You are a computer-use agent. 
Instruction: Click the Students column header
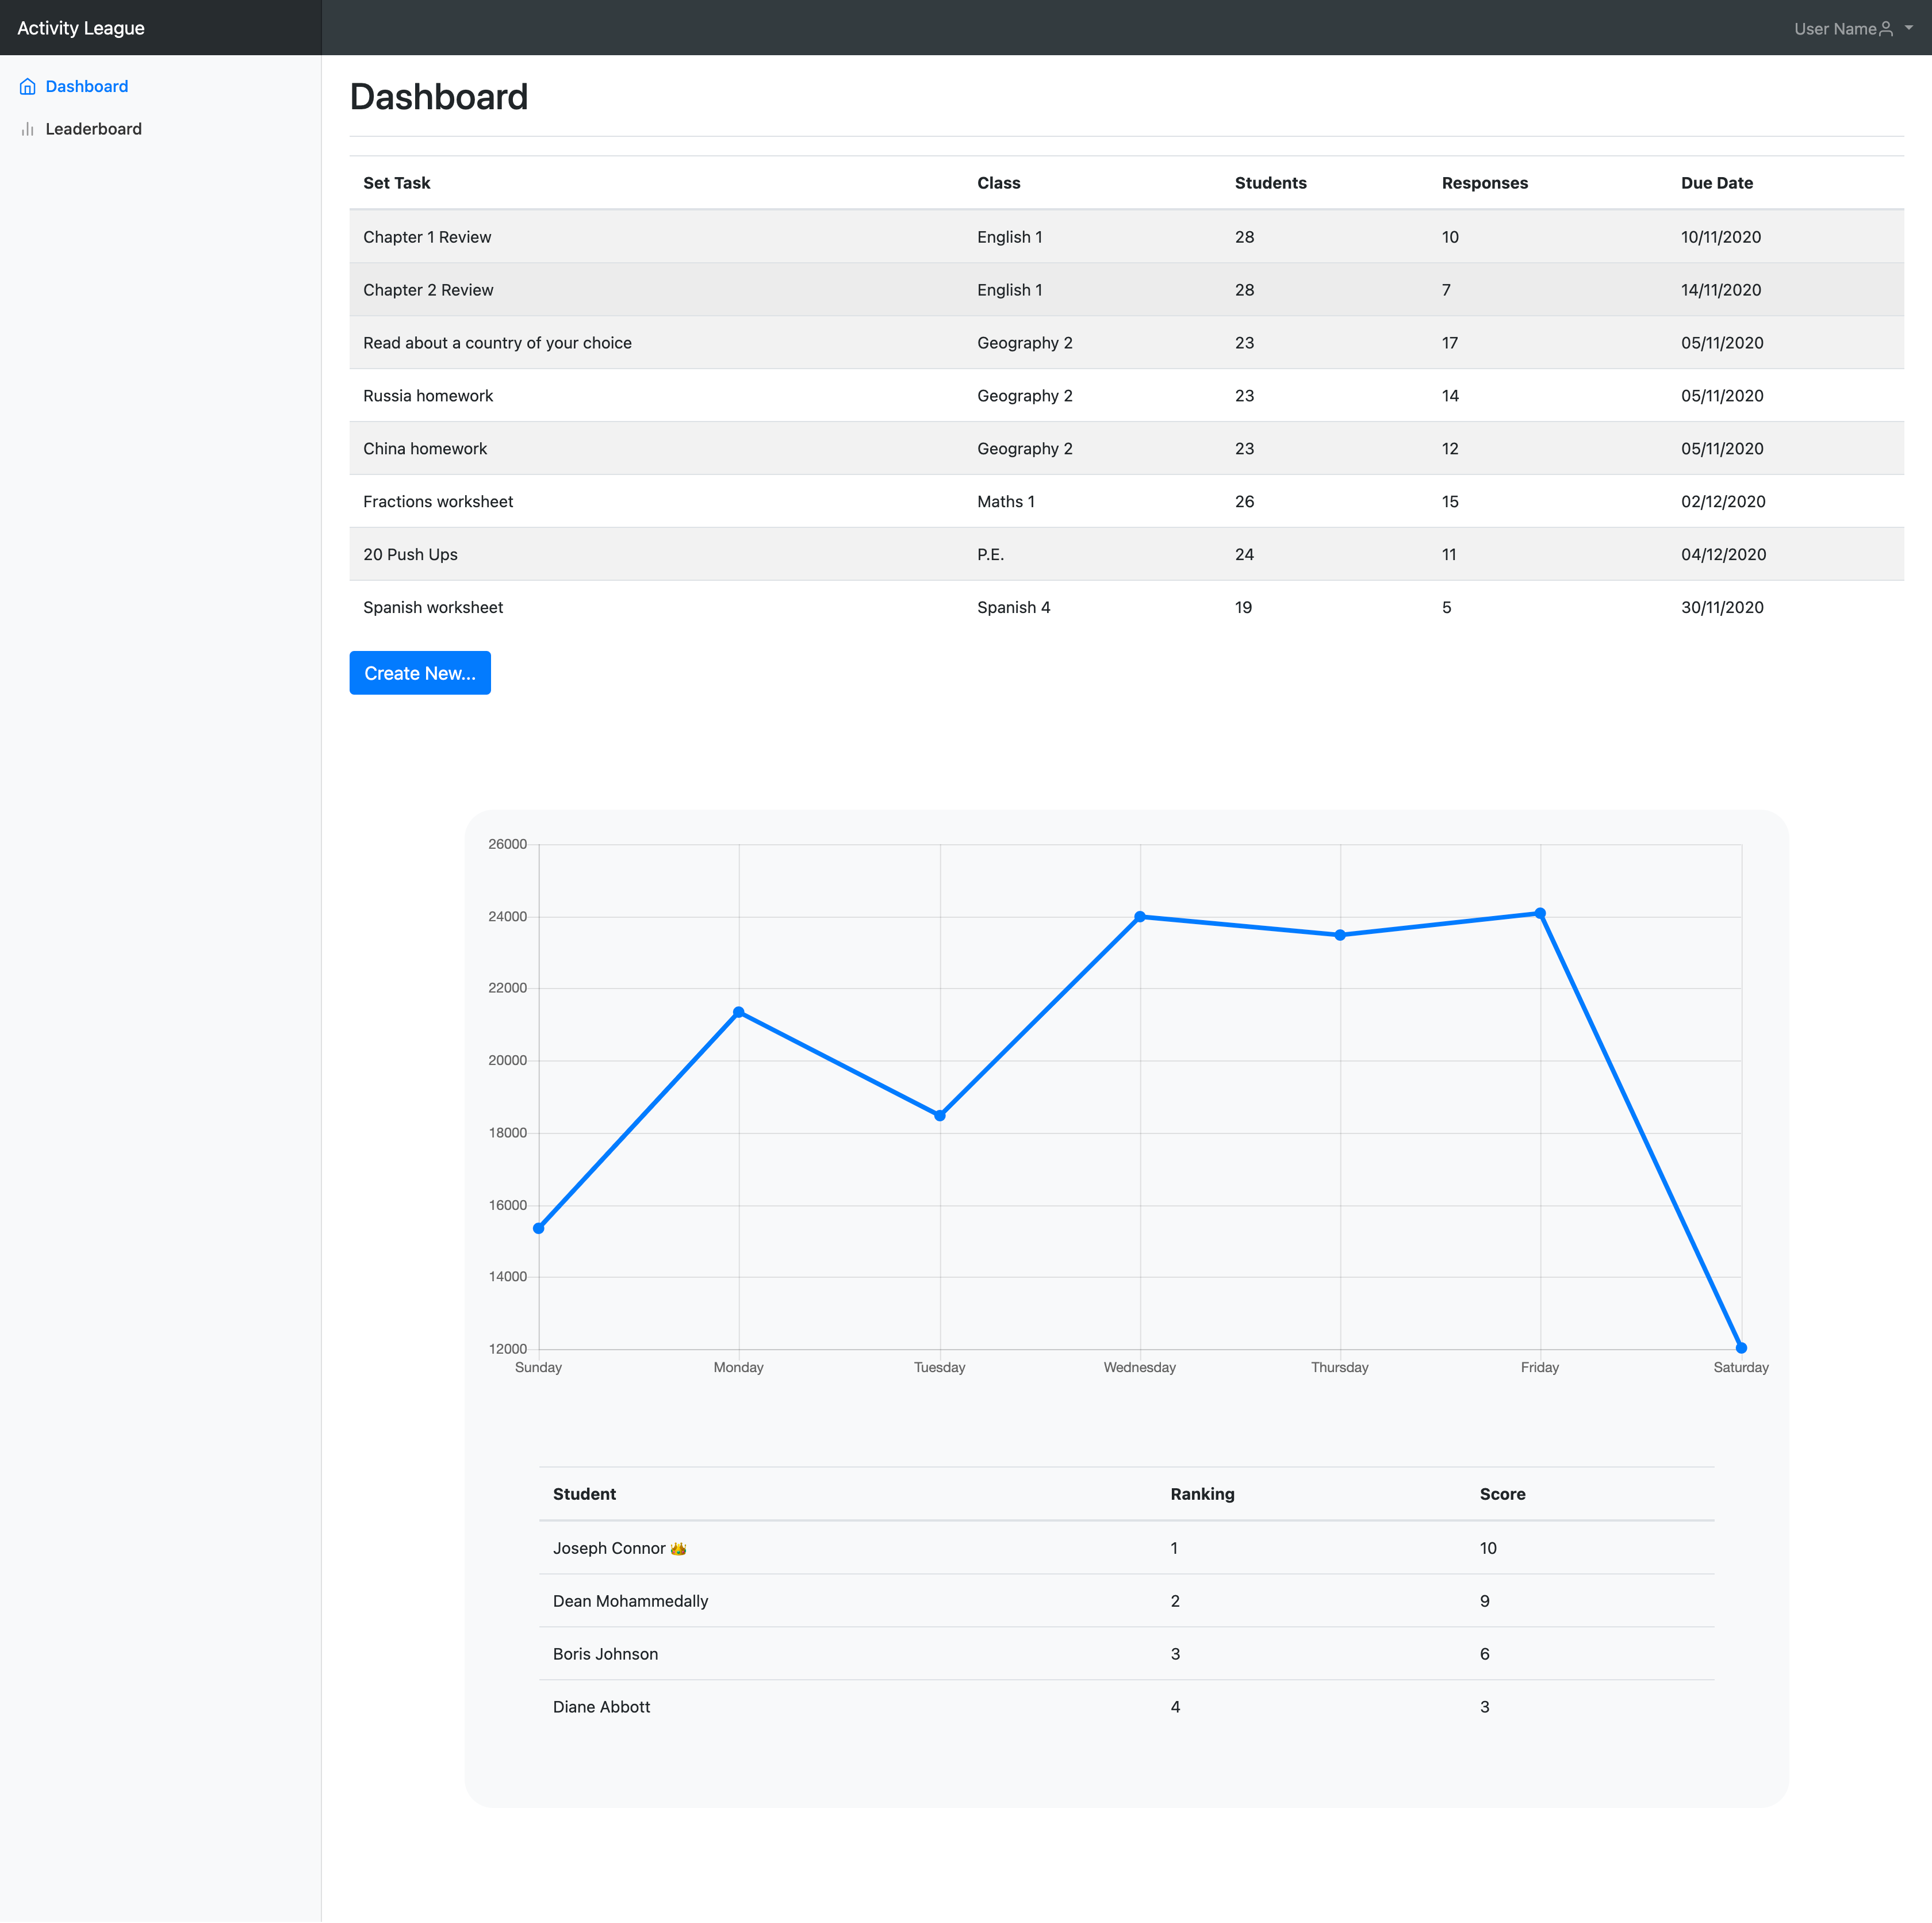click(1271, 183)
